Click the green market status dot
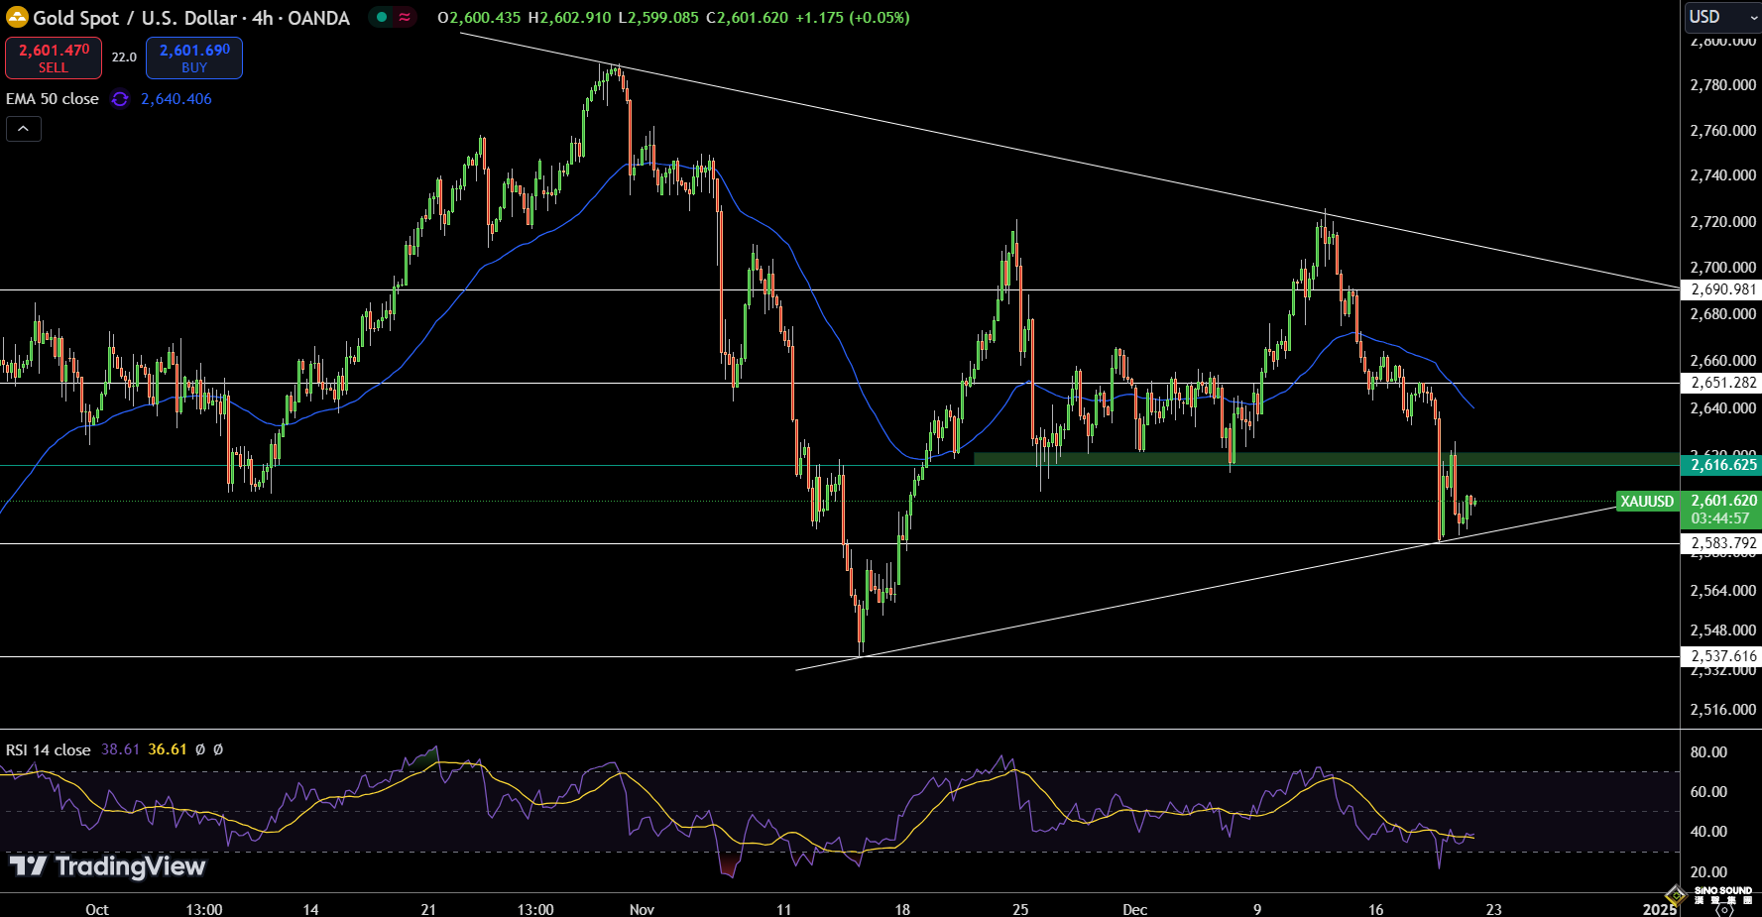The image size is (1762, 917). (x=382, y=17)
